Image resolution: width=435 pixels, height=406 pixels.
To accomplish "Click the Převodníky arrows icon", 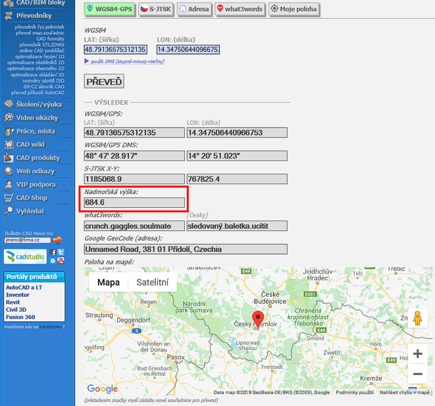I will (9, 16).
